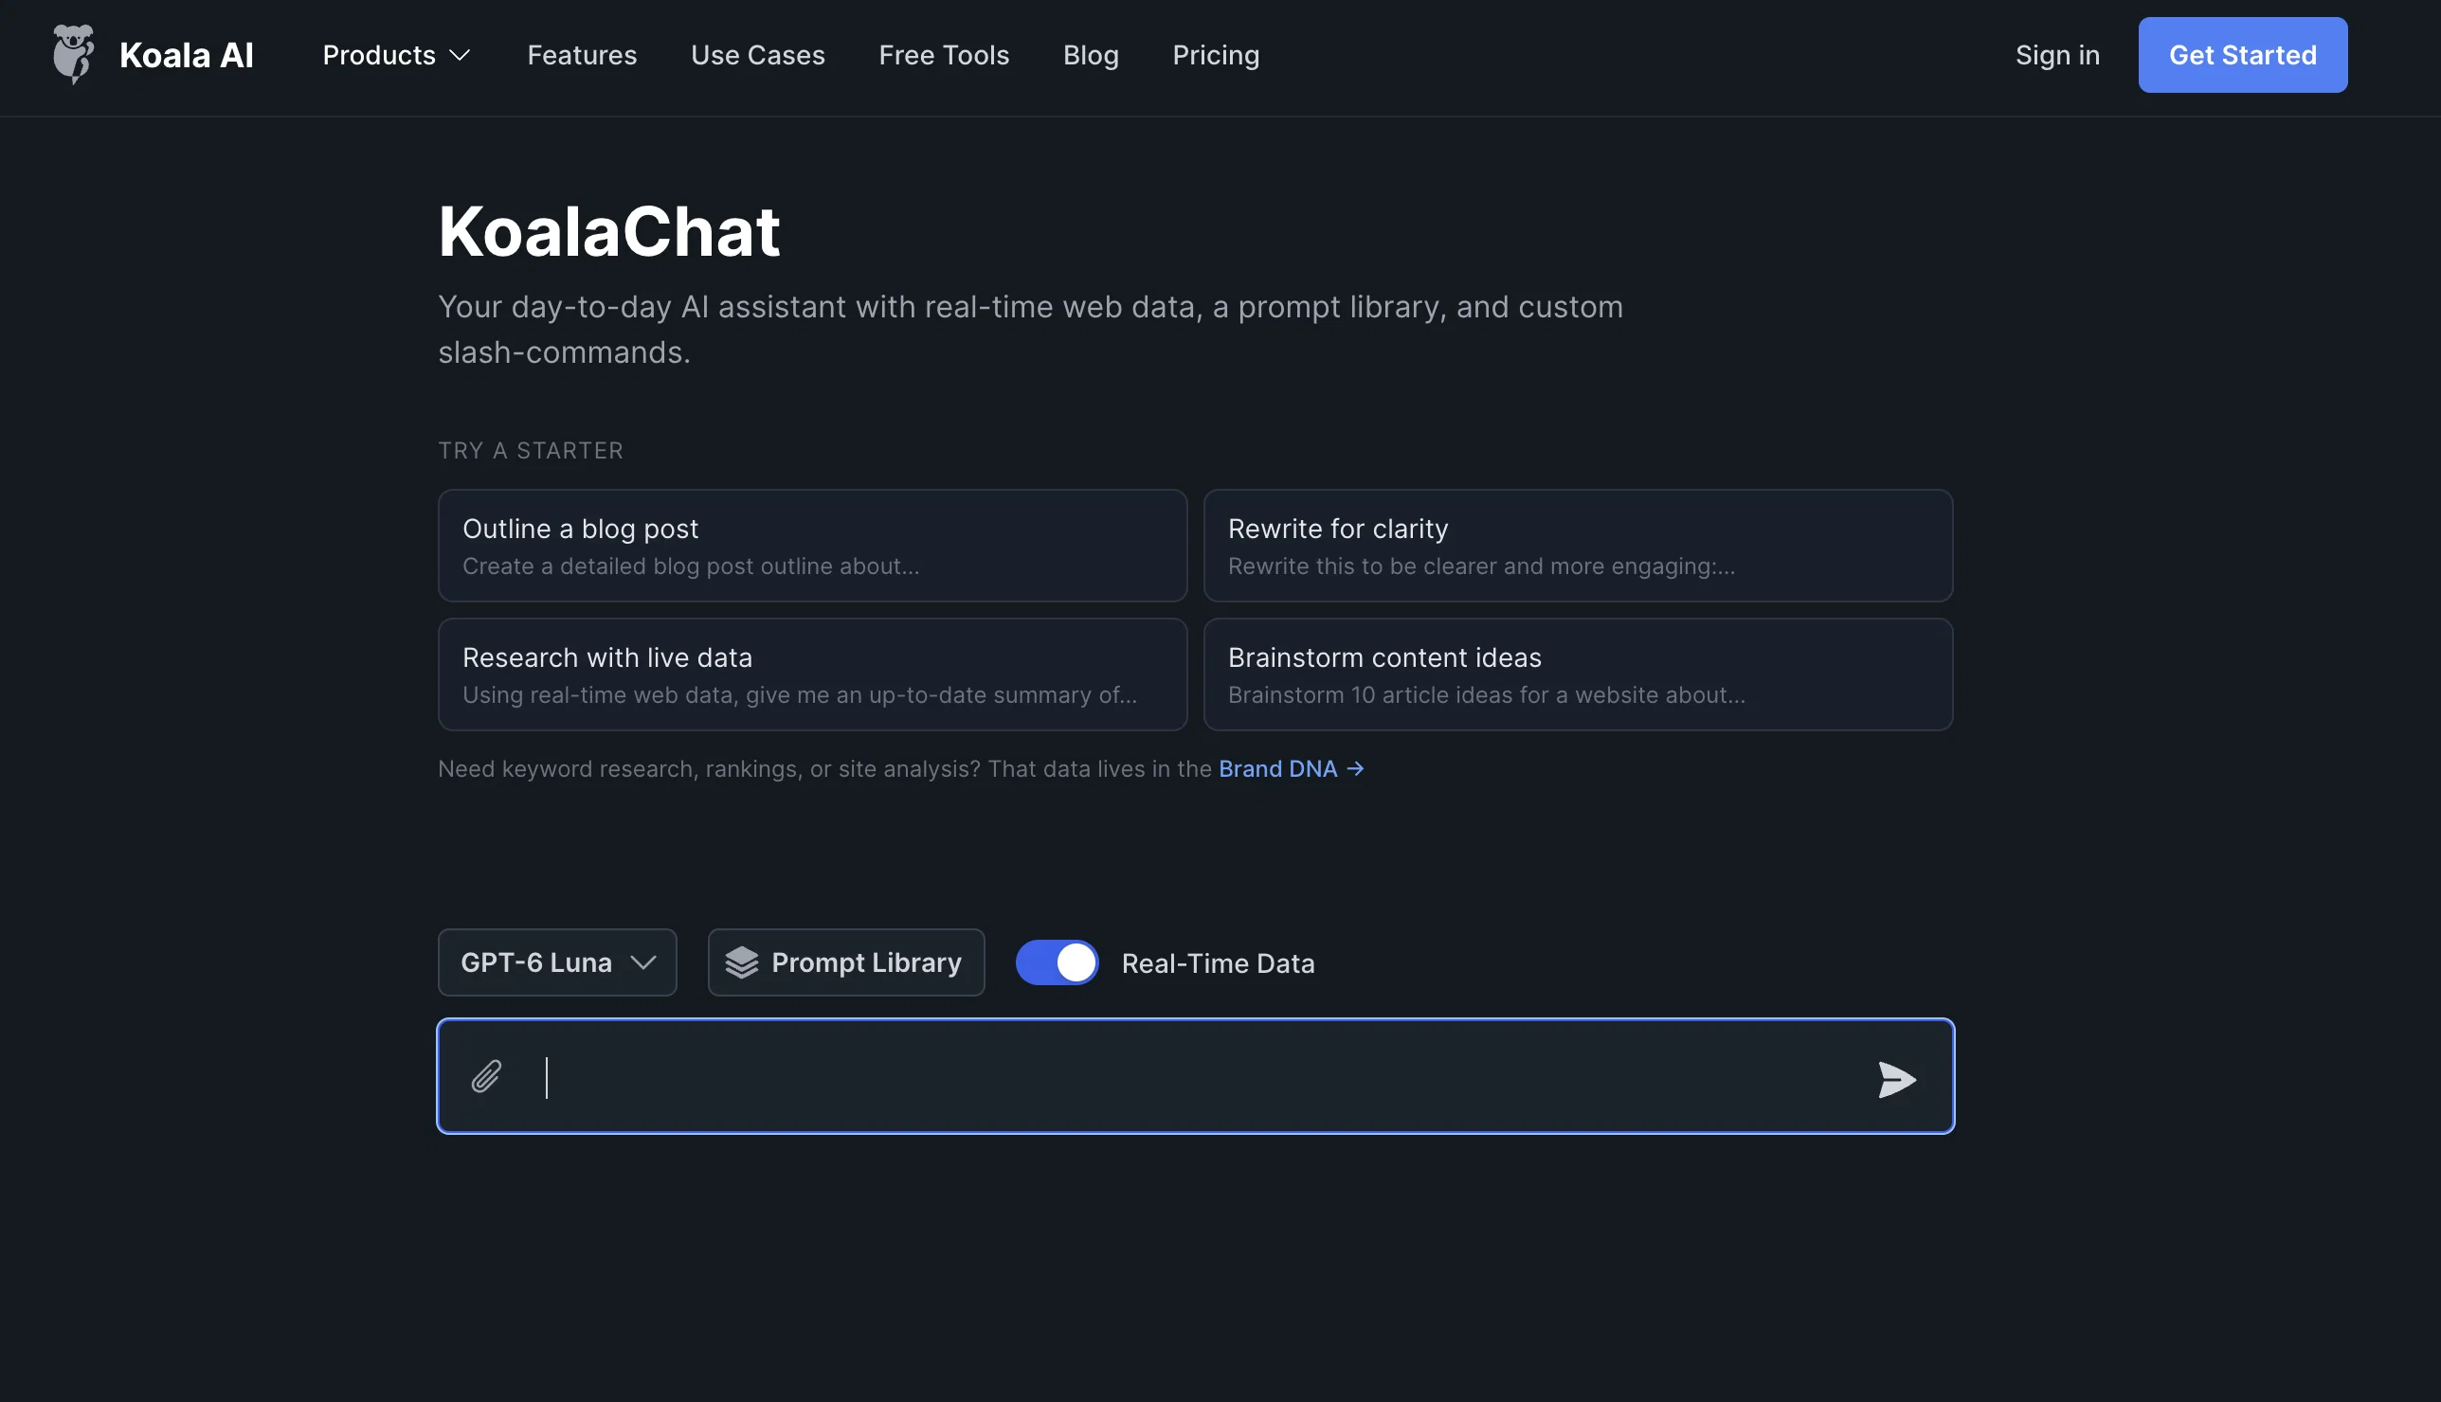
Task: View the Pricing page
Action: [1215, 55]
